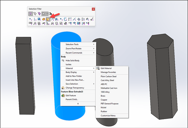
Task: Open the Select cursor dropdown arrow
Action: (x=47, y=13)
